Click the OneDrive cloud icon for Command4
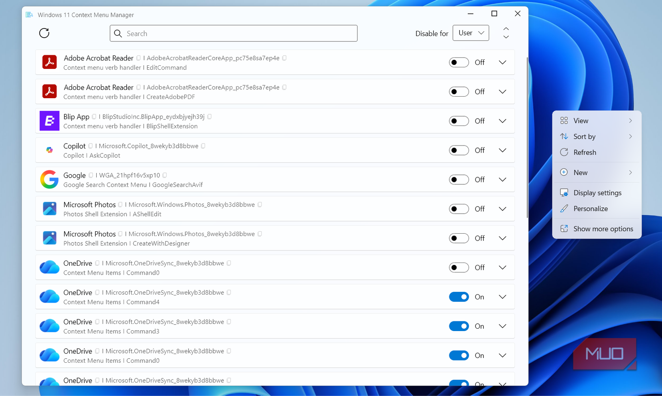 (x=49, y=297)
